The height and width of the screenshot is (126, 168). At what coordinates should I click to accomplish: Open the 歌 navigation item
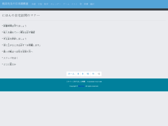81,4
